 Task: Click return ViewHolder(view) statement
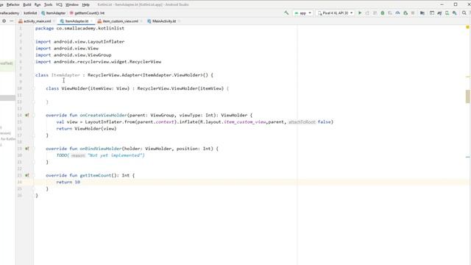[86, 129]
